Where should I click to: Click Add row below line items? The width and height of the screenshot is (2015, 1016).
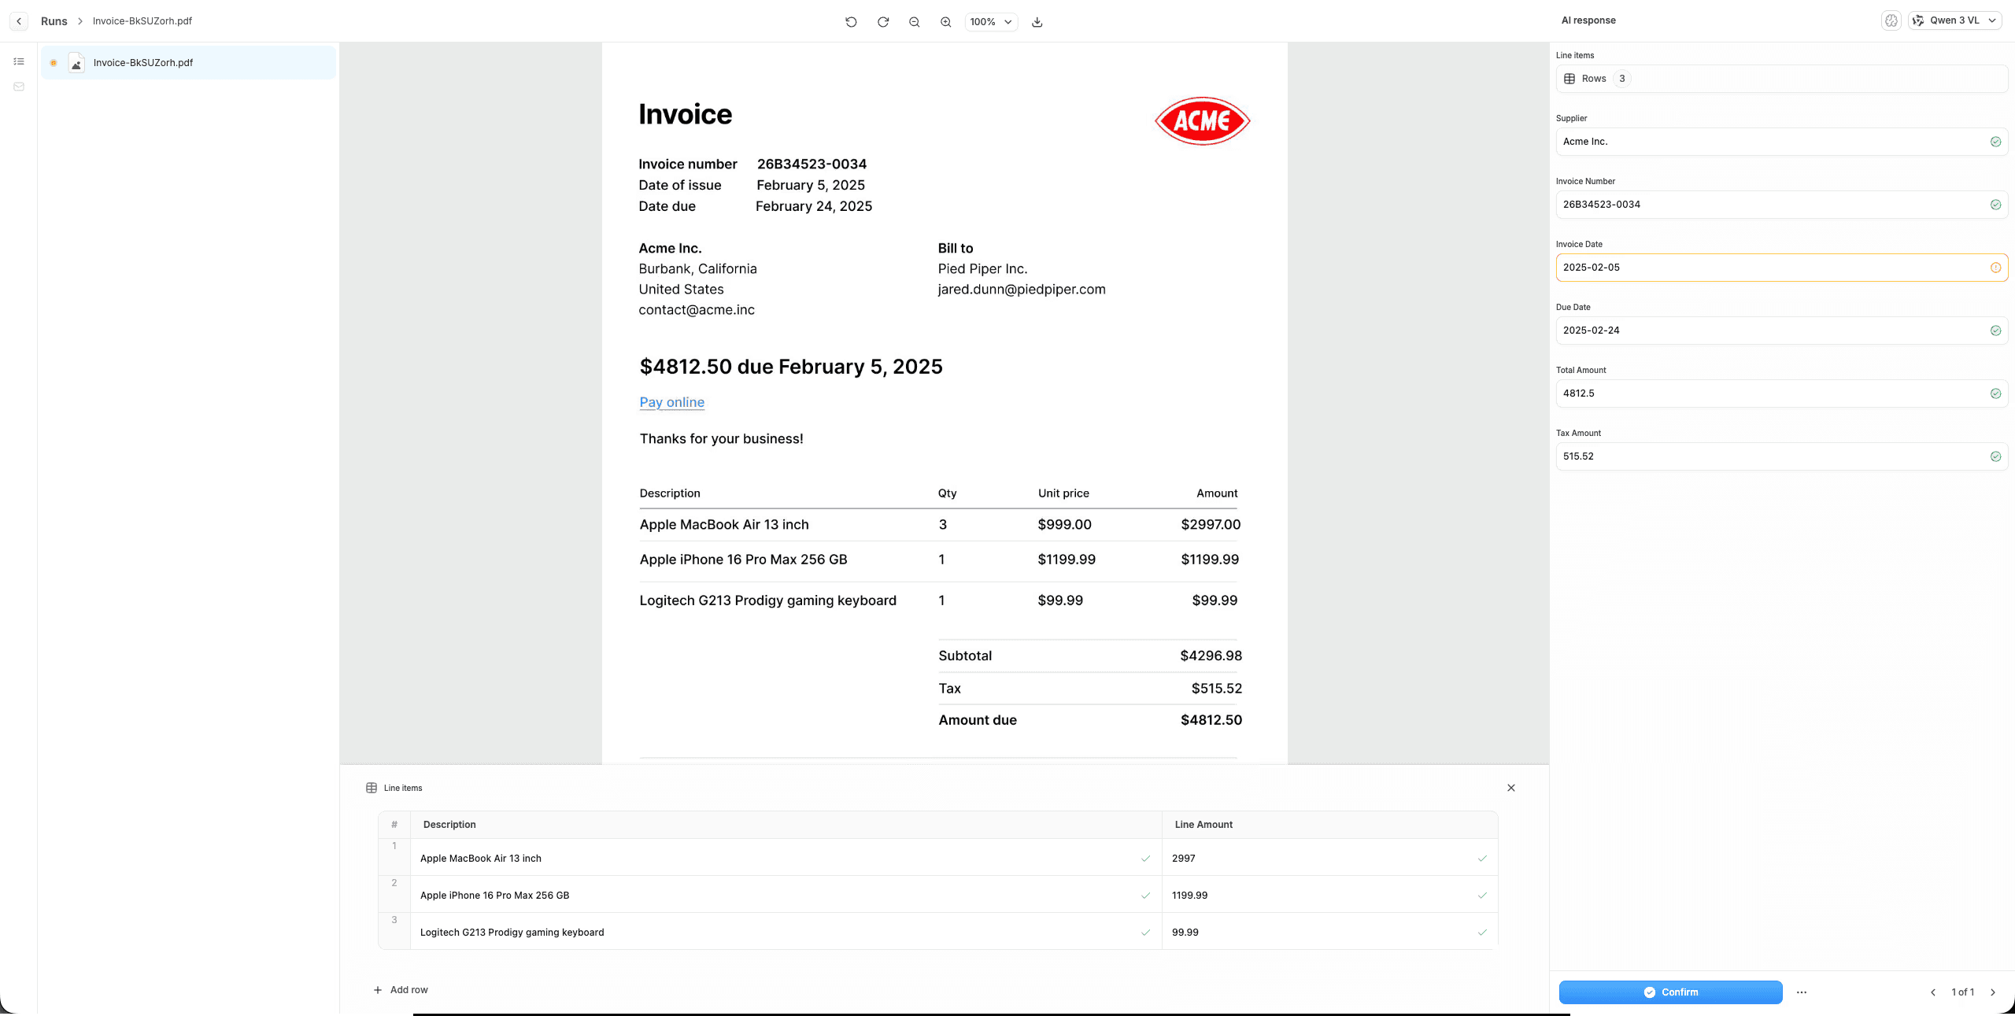coord(401,990)
